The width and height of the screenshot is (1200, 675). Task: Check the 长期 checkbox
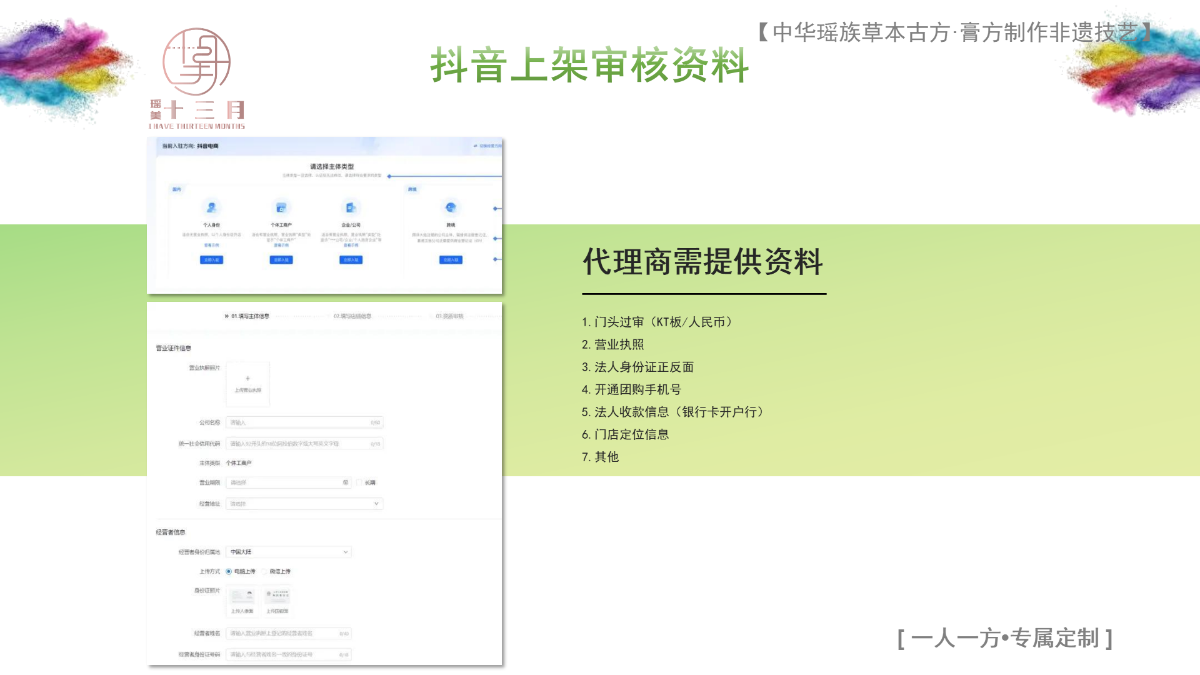(x=359, y=482)
